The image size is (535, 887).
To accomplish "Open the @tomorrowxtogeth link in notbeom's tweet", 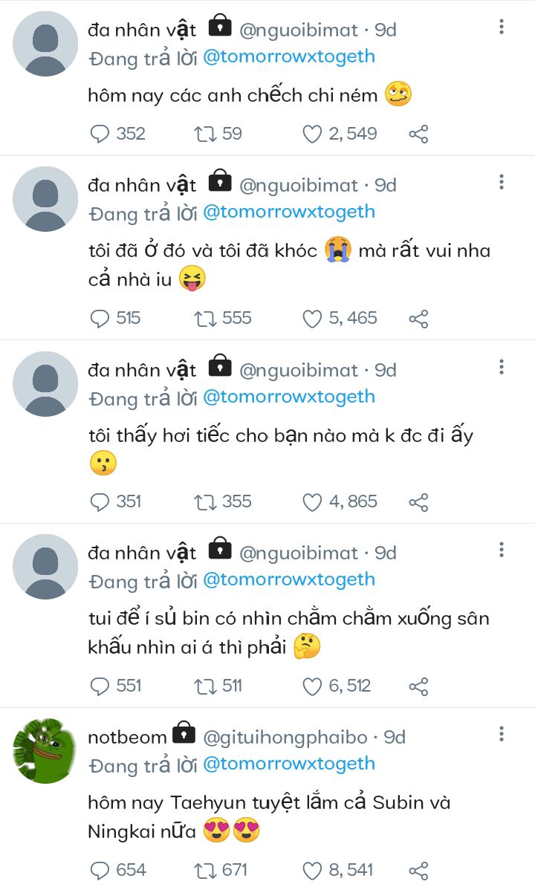I will (288, 764).
